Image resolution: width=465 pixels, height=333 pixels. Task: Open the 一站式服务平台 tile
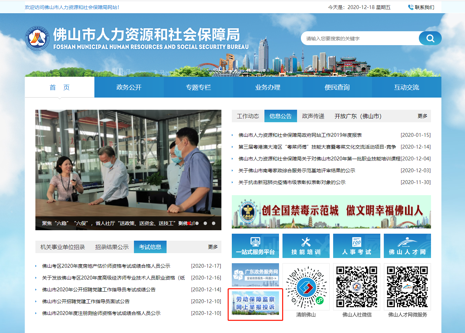click(255, 246)
